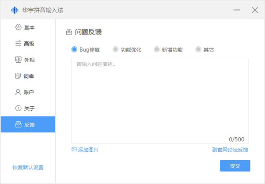The width and height of the screenshot is (265, 184).
Task: Click the 反馈 envelope icon in sidebar
Action: tap(18, 124)
